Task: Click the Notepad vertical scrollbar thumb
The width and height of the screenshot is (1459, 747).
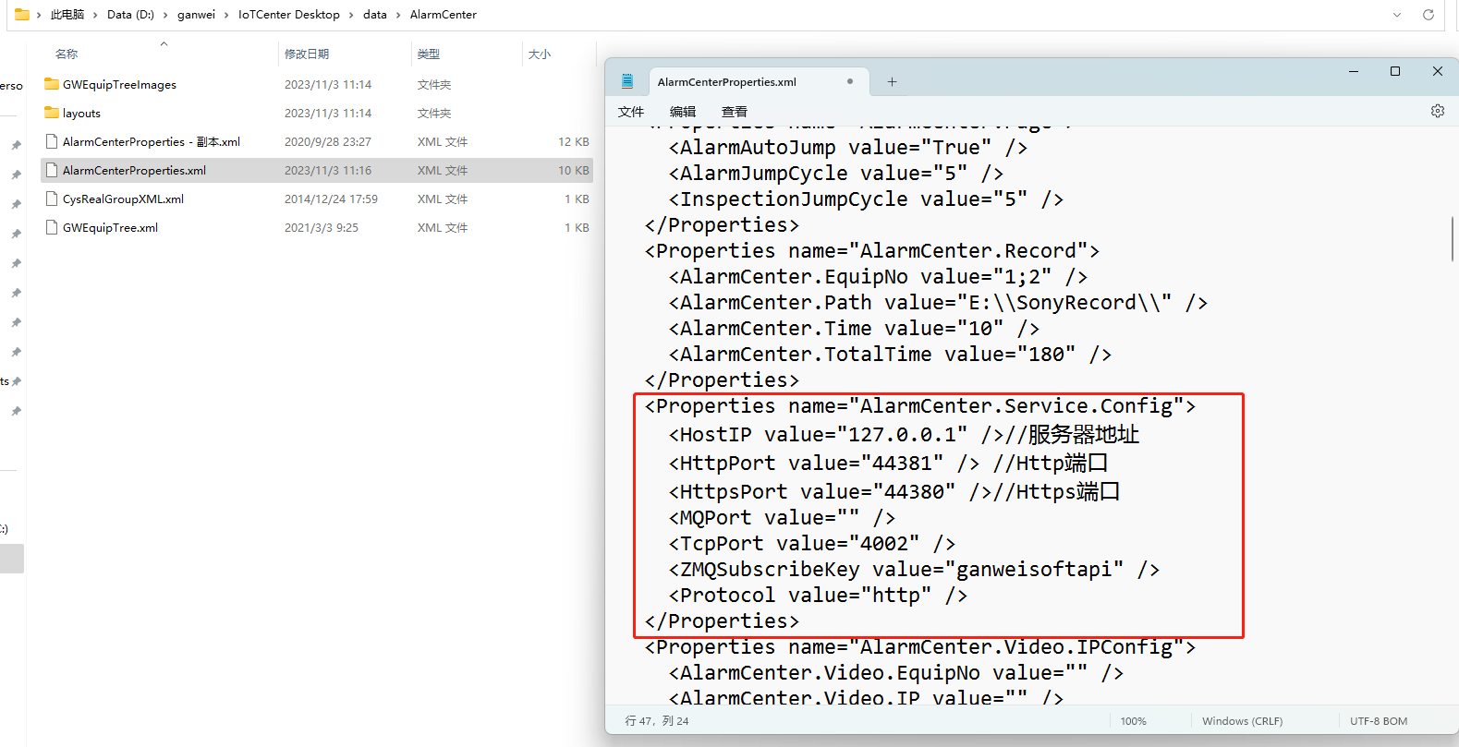Action: [1452, 238]
